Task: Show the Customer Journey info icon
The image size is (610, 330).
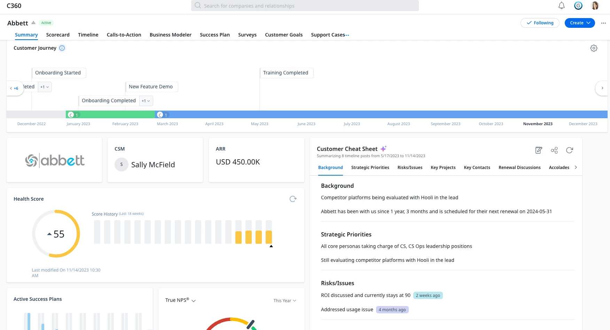Action: 62,48
